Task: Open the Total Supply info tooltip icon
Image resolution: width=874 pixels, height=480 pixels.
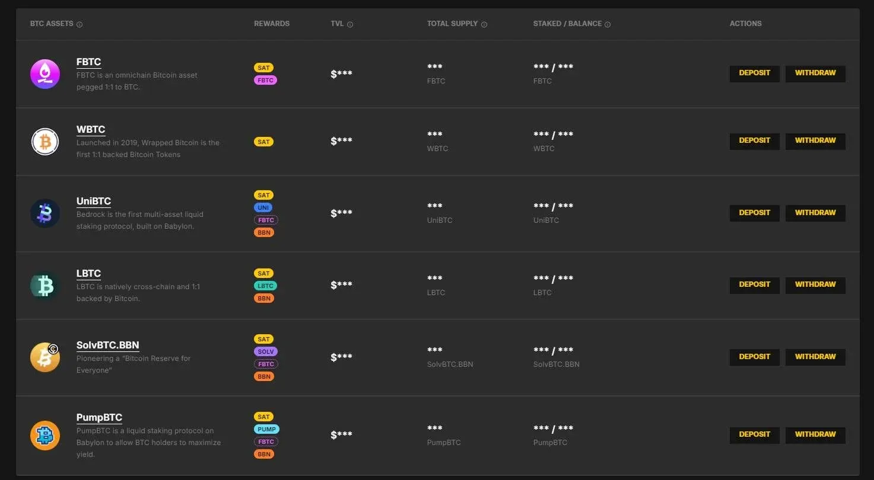Action: tap(484, 24)
